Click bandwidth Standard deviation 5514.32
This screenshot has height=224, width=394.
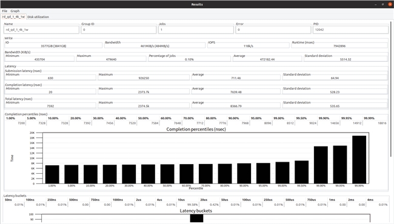(346, 59)
